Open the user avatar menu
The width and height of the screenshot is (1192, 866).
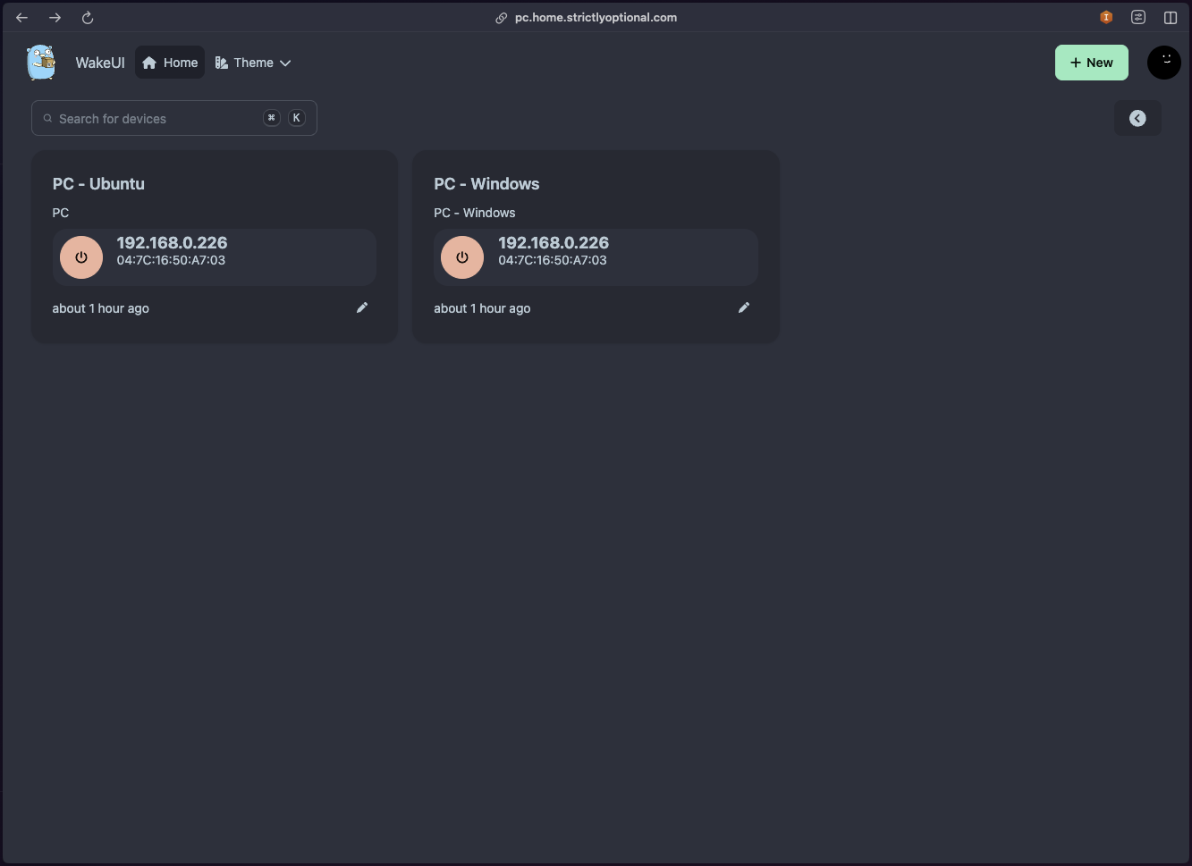(1163, 63)
